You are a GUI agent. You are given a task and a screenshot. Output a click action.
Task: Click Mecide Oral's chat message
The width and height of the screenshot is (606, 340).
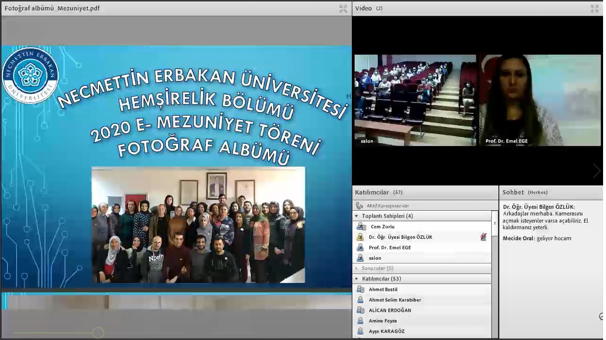point(537,238)
